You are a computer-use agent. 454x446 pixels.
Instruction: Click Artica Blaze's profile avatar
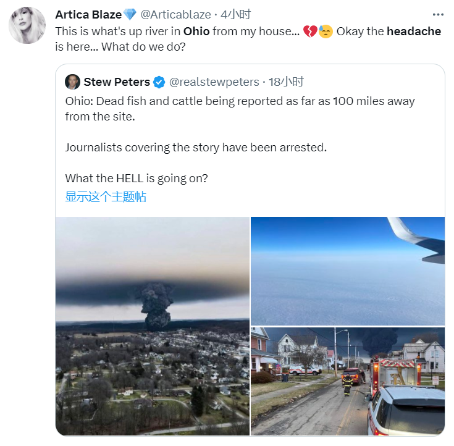[x=27, y=26]
